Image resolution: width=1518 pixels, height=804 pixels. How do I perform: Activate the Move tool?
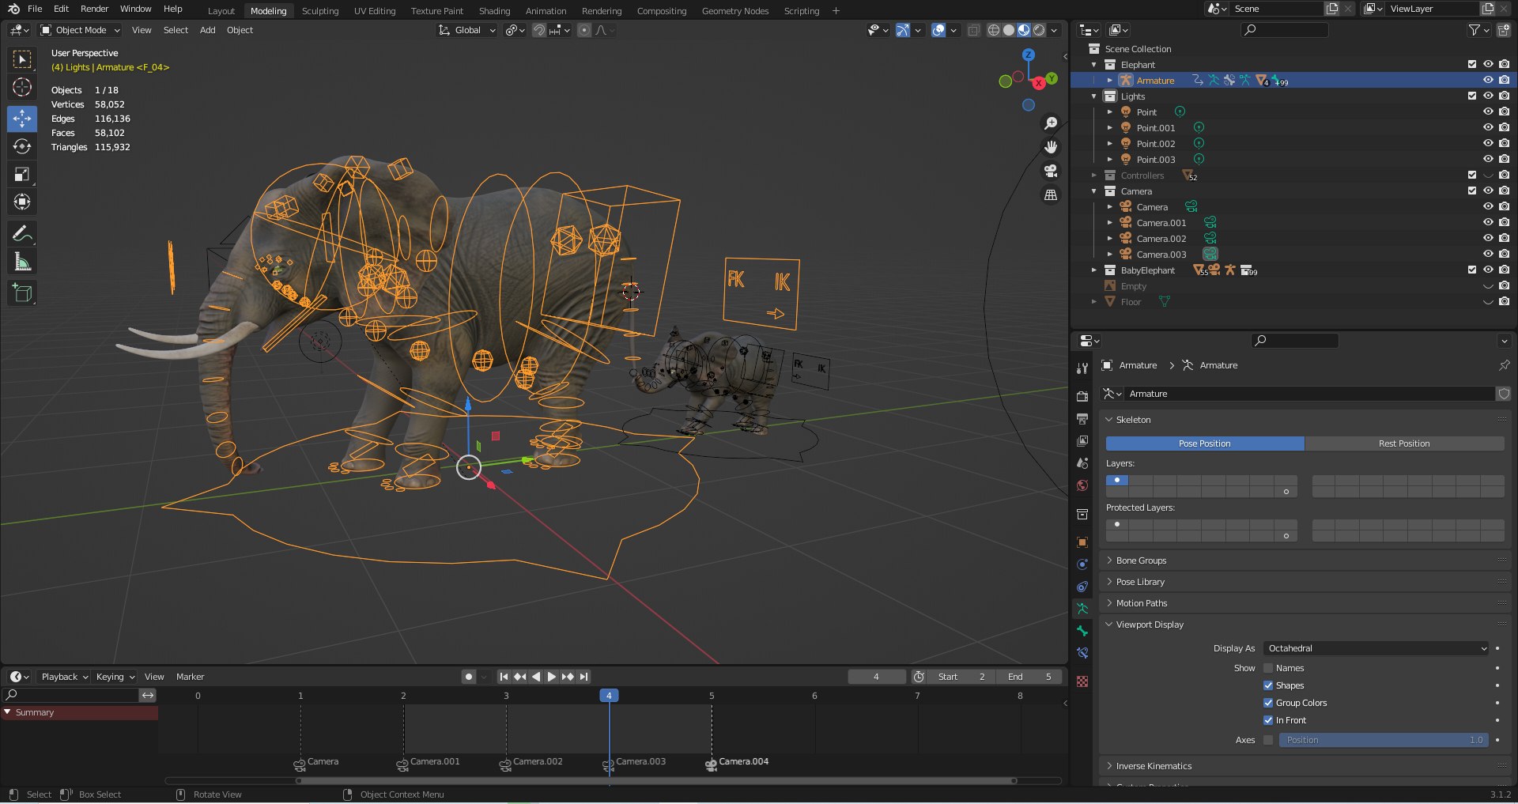pyautogui.click(x=22, y=119)
